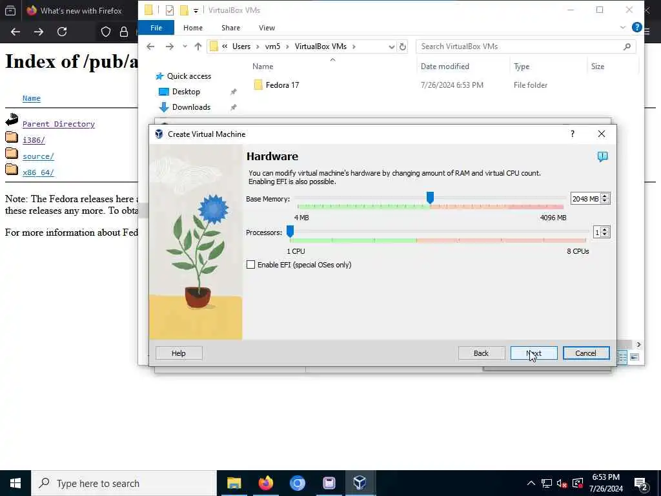Open Help for the Hardware page

(179, 353)
